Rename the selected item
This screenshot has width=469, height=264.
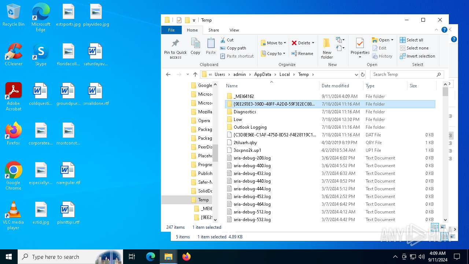[x=302, y=54]
